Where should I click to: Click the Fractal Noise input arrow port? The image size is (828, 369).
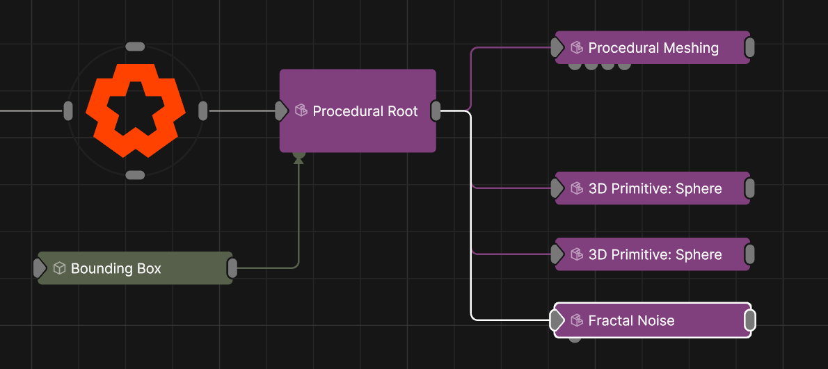coord(557,320)
